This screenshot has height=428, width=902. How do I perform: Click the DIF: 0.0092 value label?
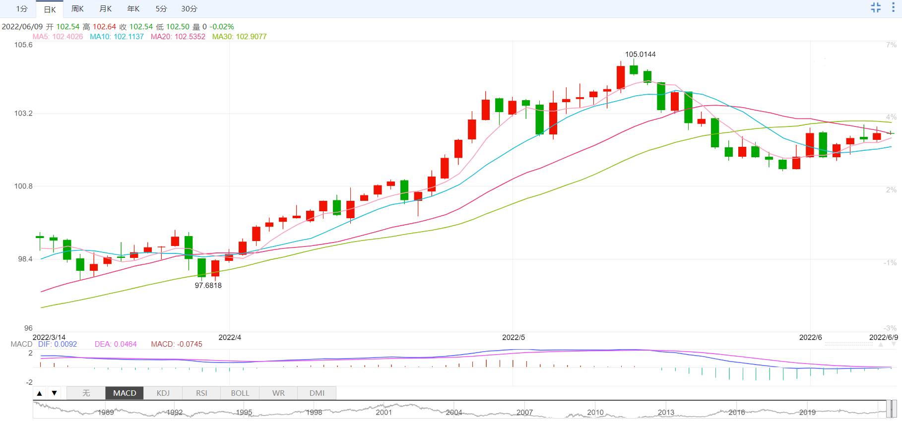point(58,344)
